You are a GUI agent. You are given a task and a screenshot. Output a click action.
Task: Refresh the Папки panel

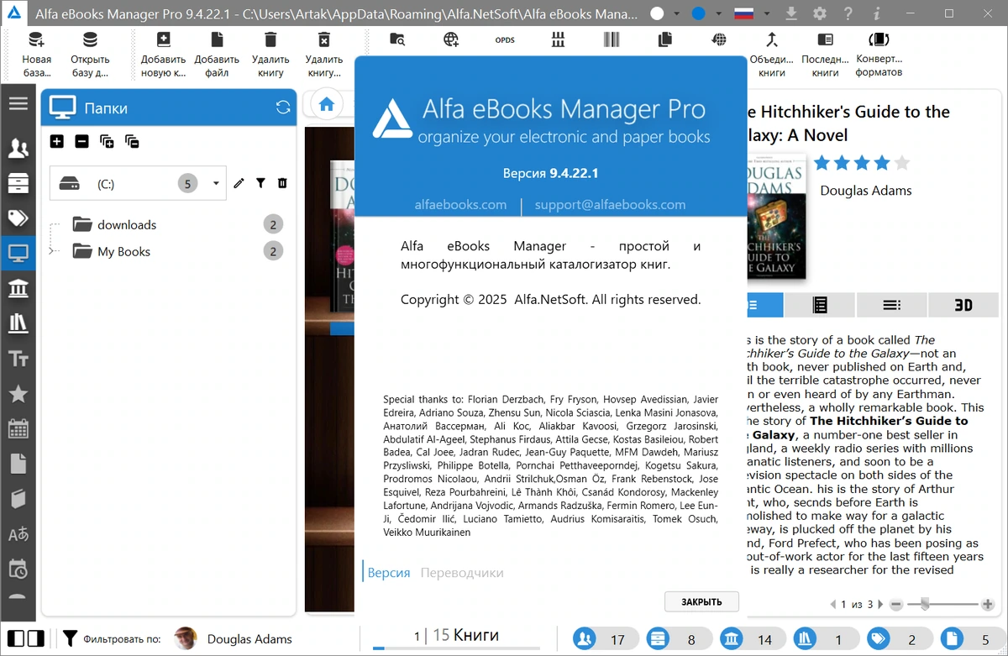pyautogui.click(x=283, y=108)
